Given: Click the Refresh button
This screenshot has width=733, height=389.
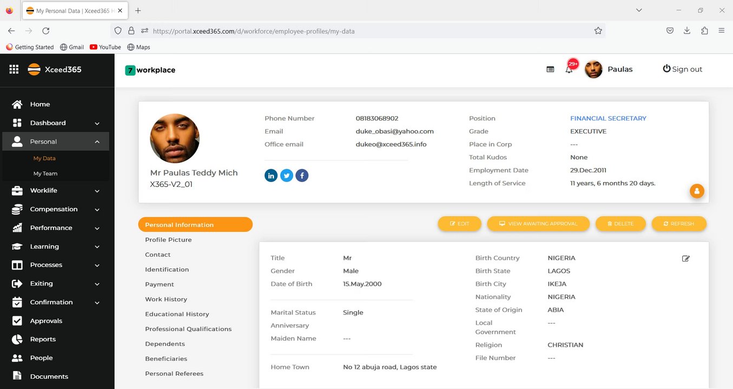Looking at the screenshot, I should 679,224.
